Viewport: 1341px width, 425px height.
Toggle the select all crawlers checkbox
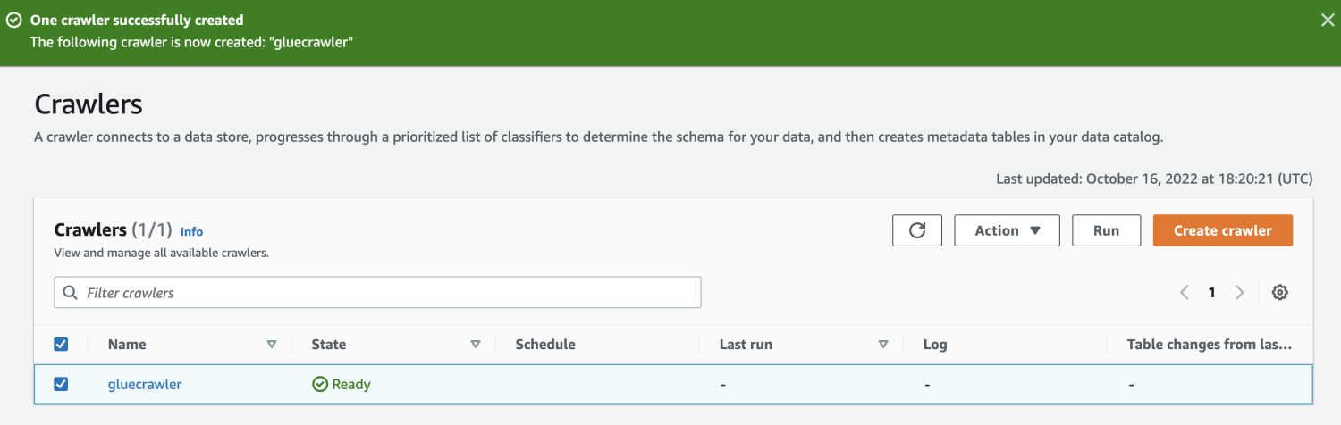[61, 344]
